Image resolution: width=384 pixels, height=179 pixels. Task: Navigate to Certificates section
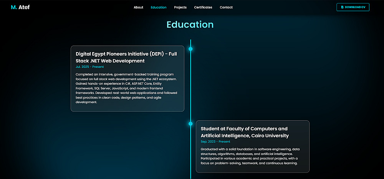tap(203, 7)
